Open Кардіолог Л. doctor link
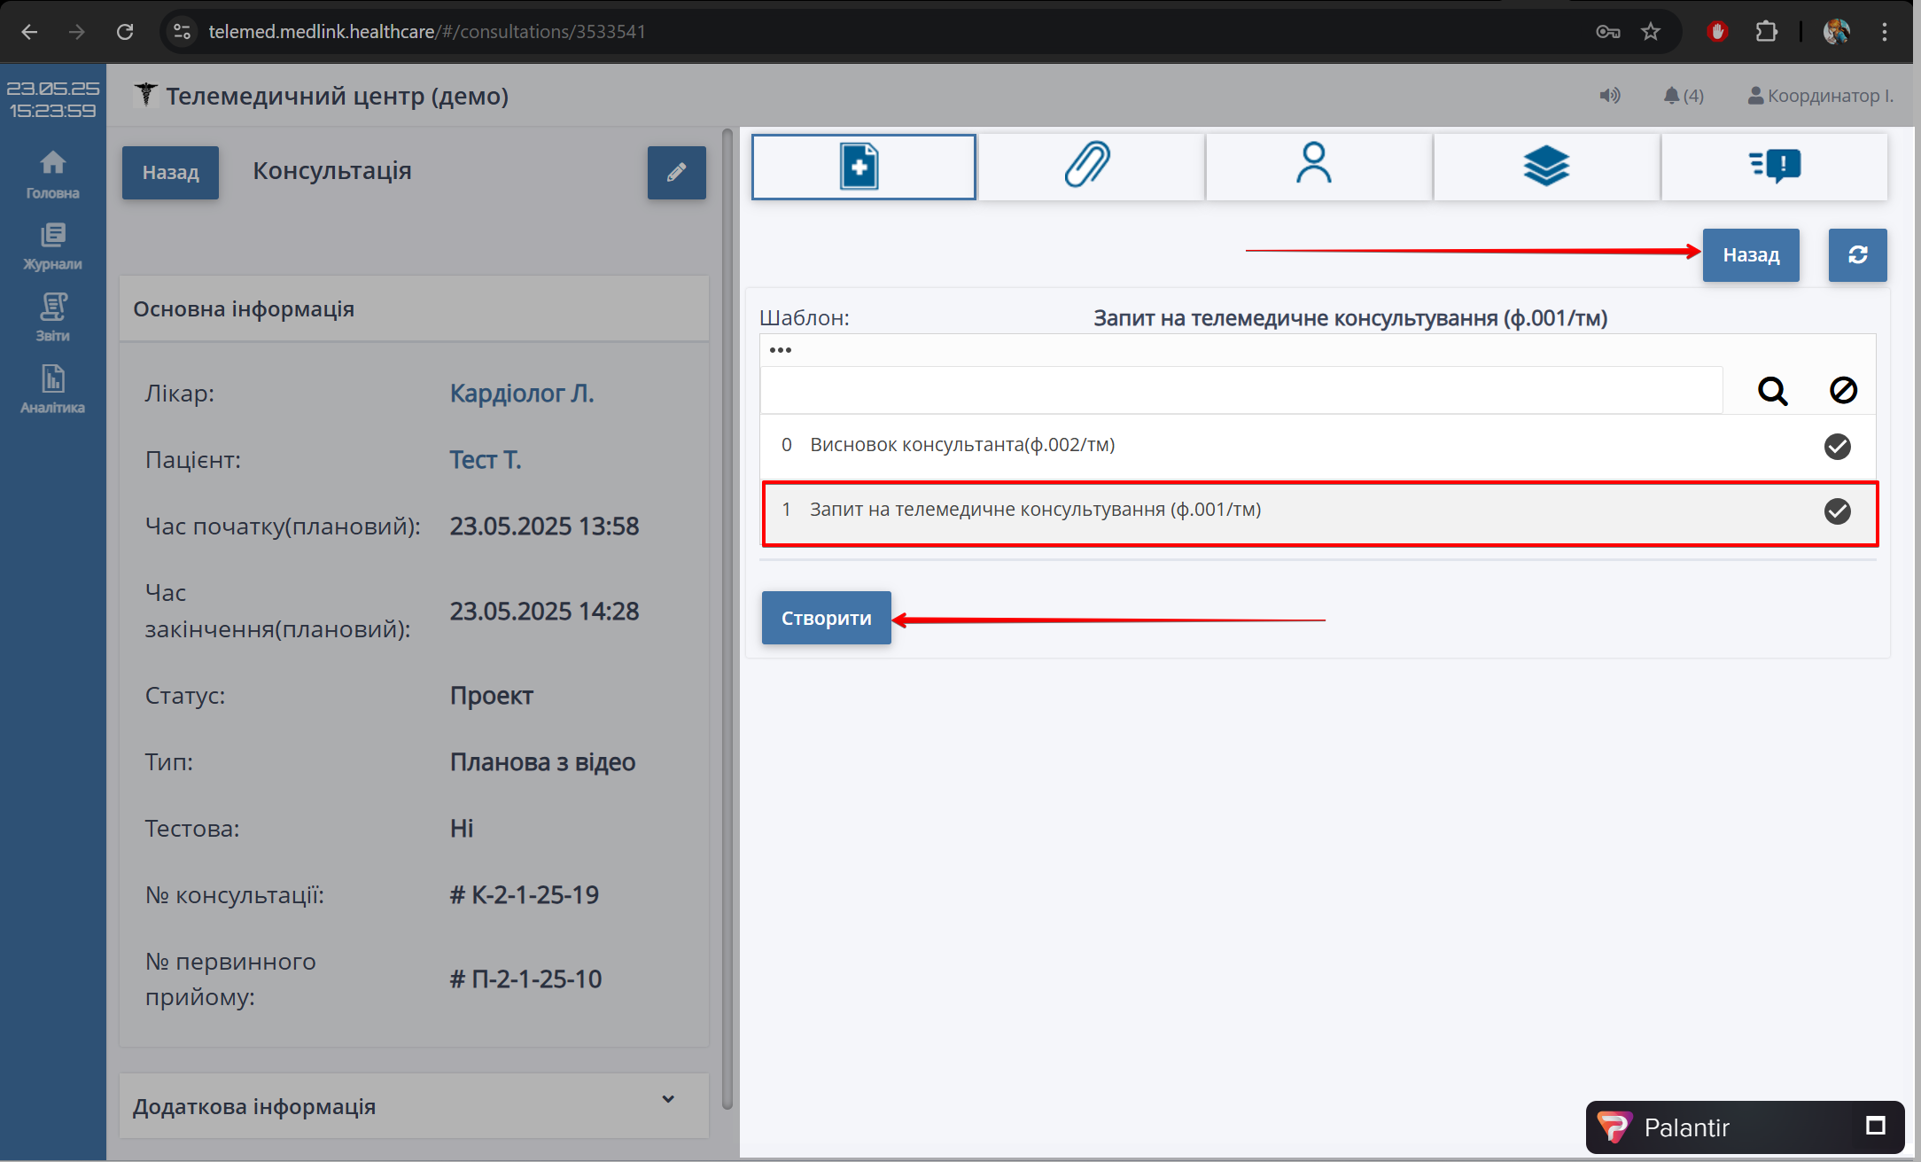The image size is (1921, 1162). pyautogui.click(x=521, y=393)
